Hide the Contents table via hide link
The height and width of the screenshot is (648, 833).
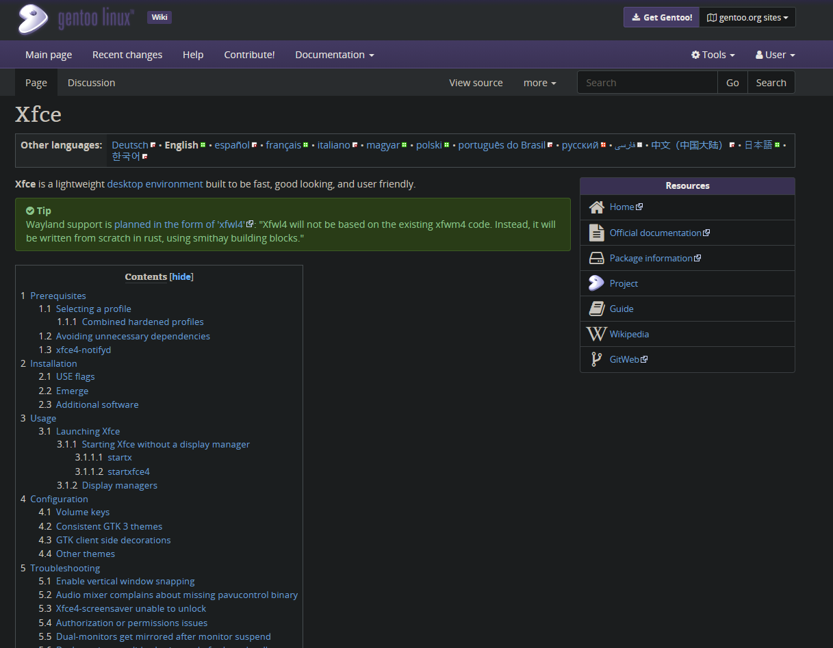pyautogui.click(x=181, y=277)
